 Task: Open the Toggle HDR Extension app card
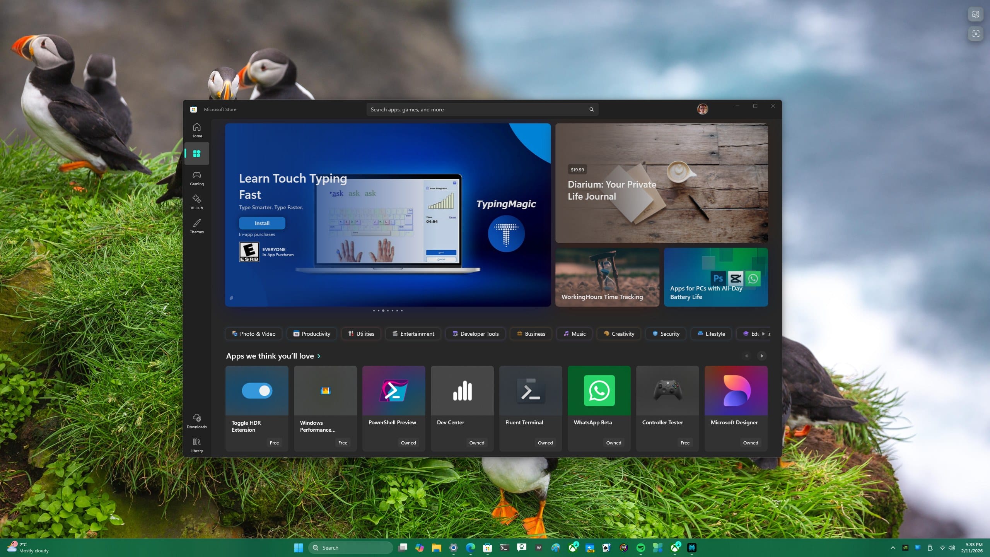[x=257, y=408]
